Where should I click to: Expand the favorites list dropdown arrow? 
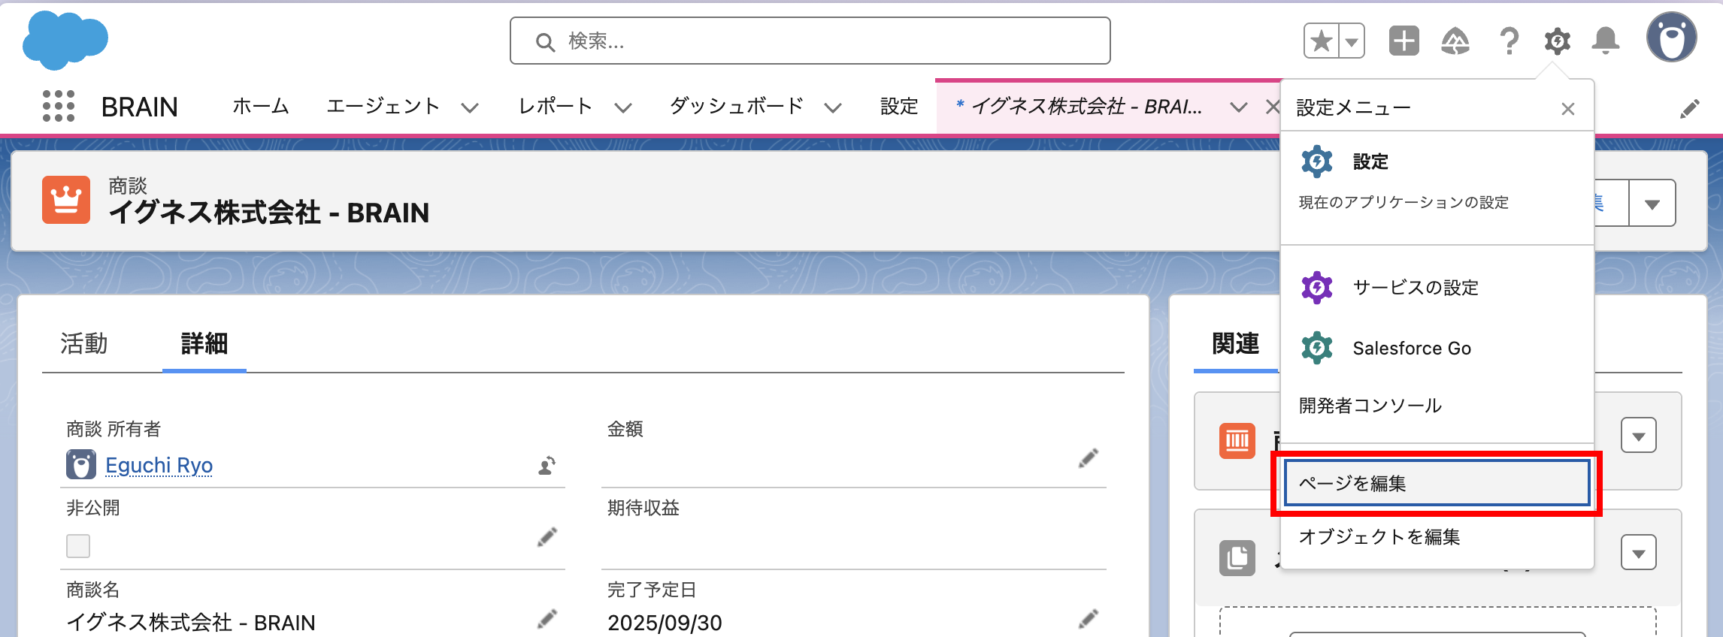pyautogui.click(x=1352, y=41)
